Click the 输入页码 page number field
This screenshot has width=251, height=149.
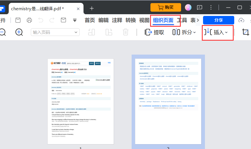coord(55,32)
